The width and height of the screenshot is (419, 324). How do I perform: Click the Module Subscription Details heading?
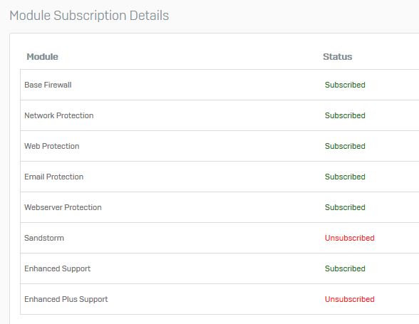pyautogui.click(x=89, y=16)
